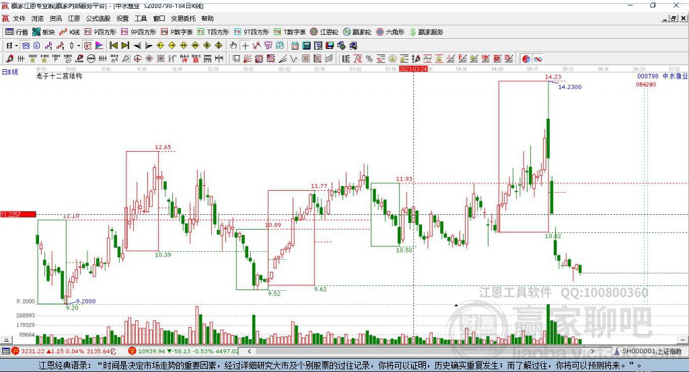
Task: Click the 老子十二宫结构 label
Action: (59, 76)
